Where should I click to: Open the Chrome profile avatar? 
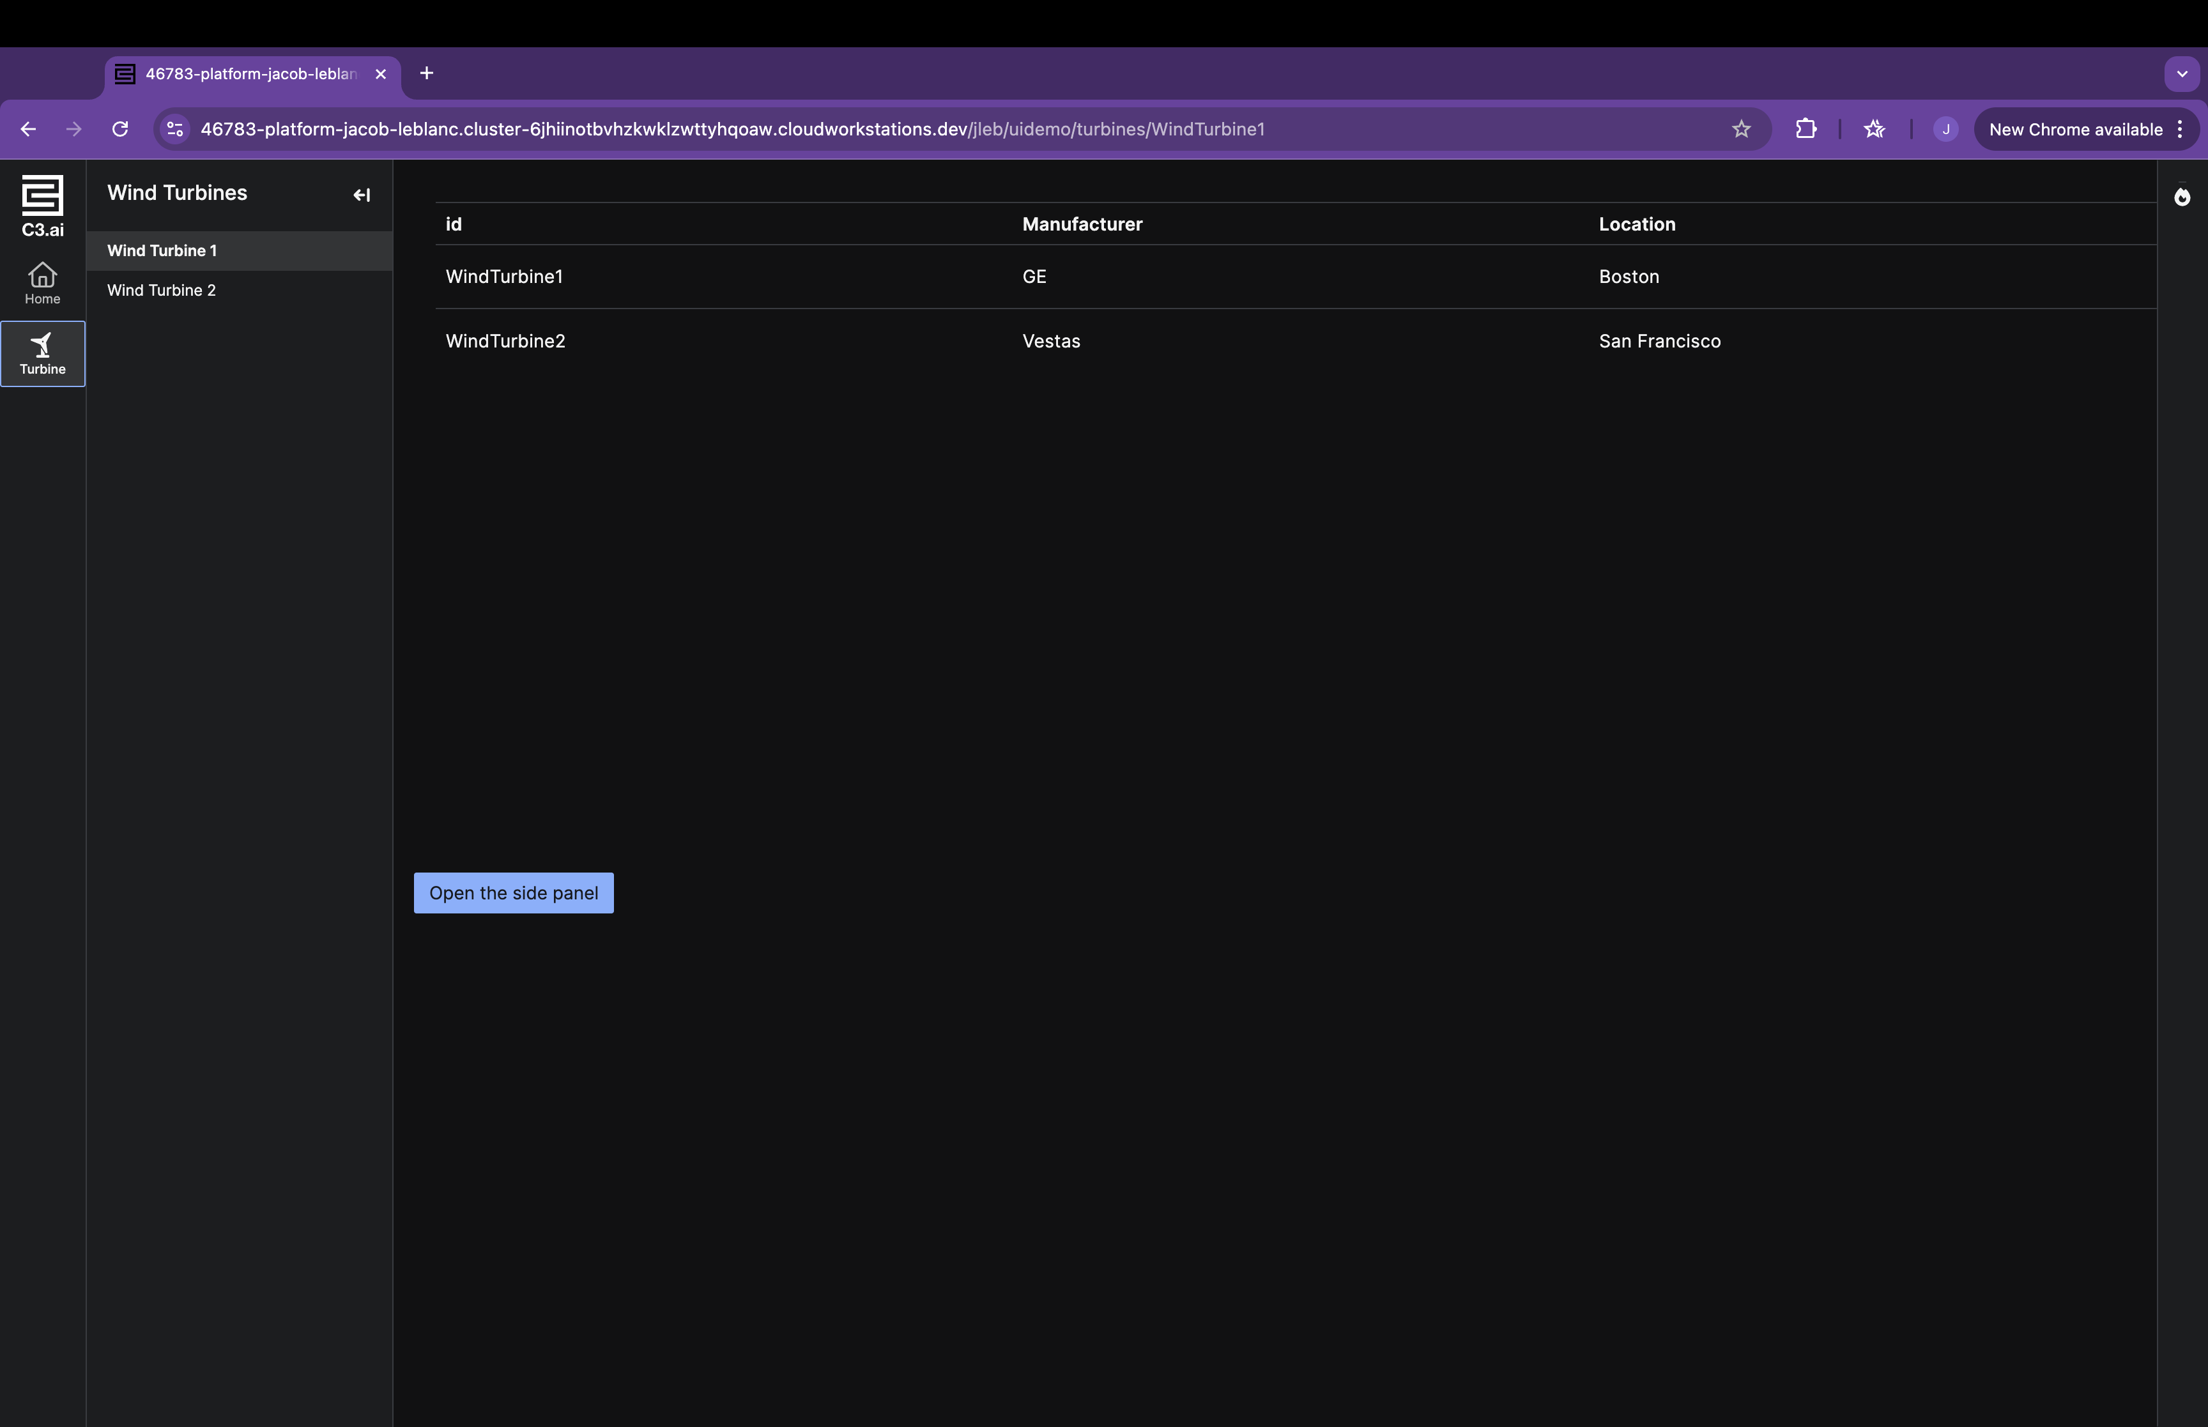click(1943, 129)
